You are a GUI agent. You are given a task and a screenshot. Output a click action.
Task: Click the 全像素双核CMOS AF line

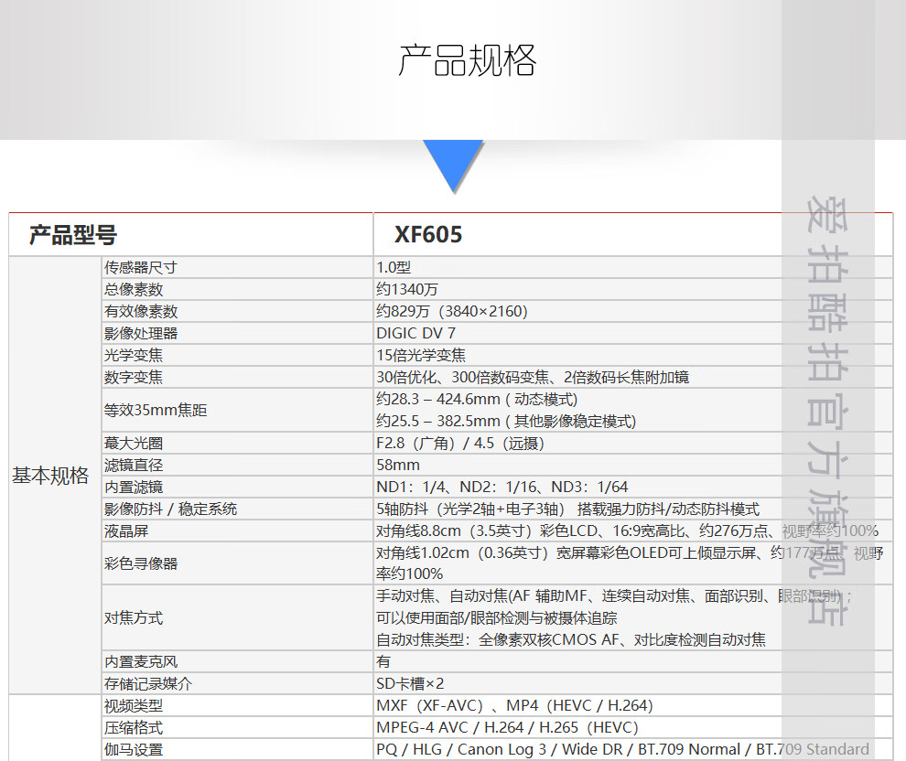click(x=571, y=639)
